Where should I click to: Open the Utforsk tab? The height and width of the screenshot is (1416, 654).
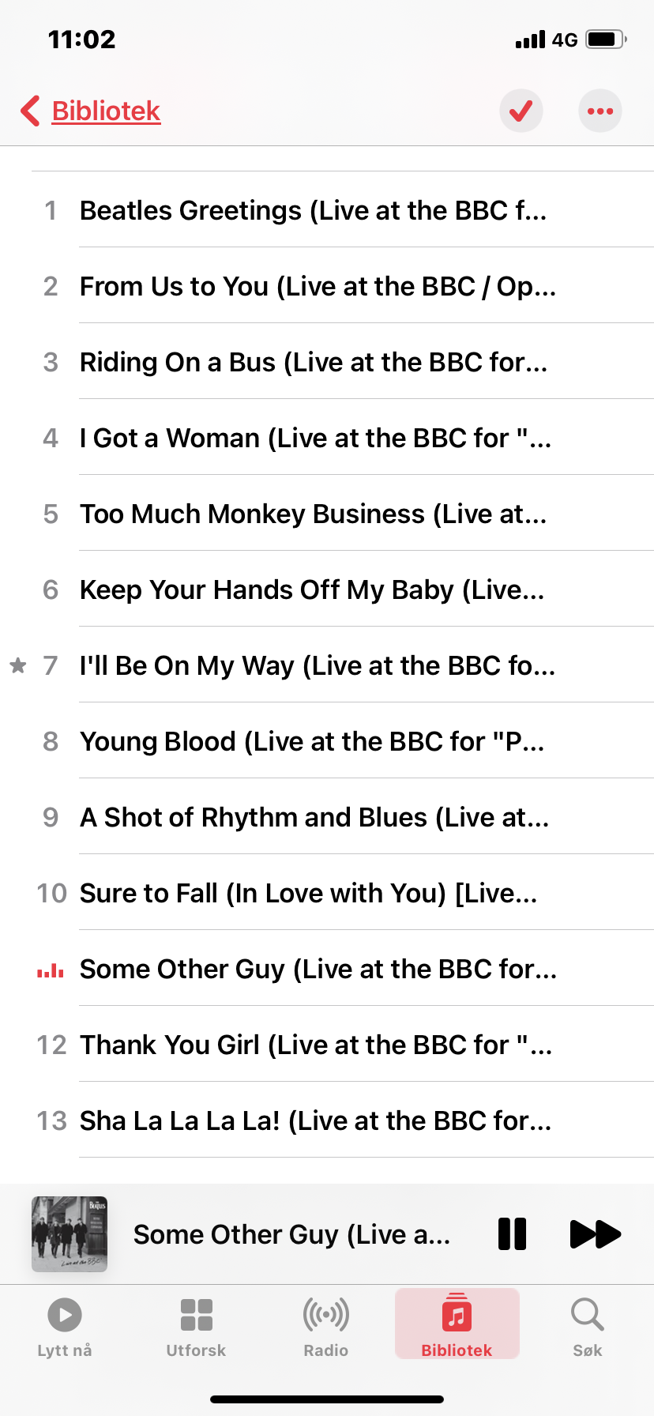click(196, 1327)
